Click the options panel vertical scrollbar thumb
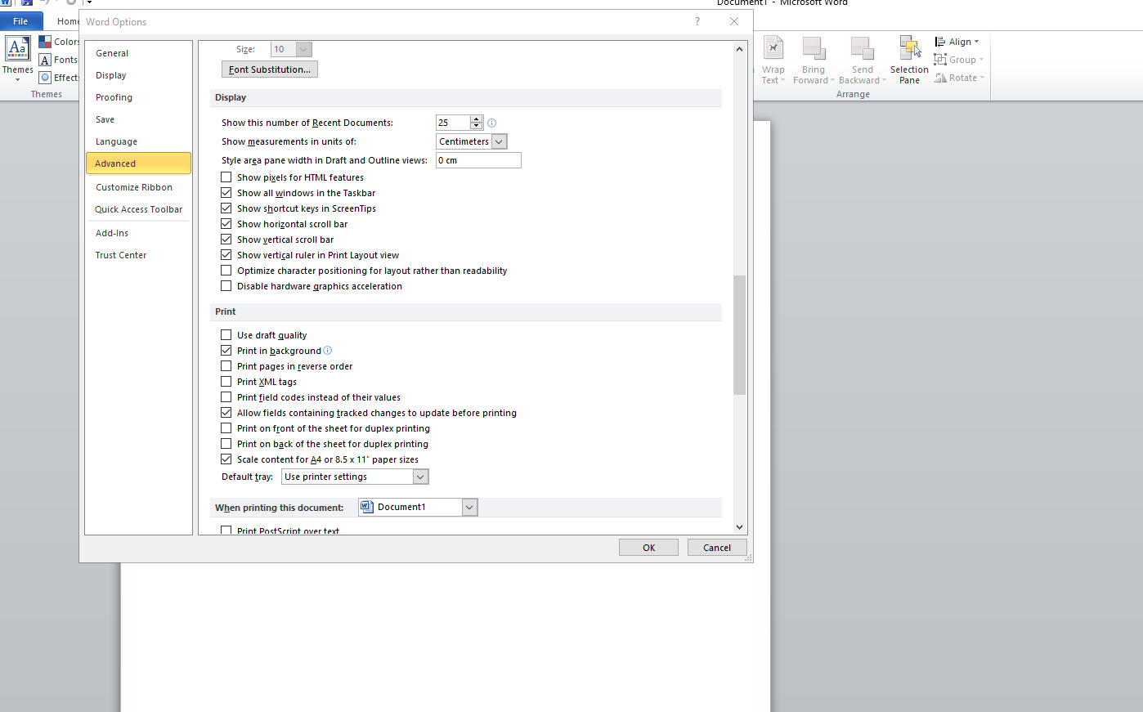The image size is (1143, 712). 739,335
